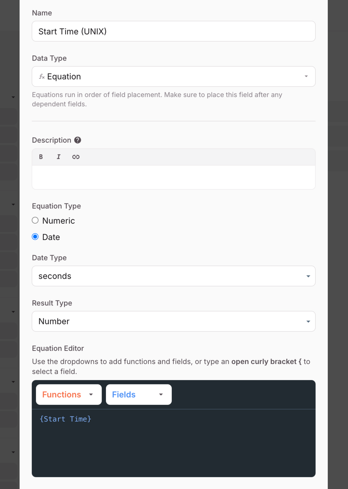
Task: Click the fx icon inside the Equation field
Action: pos(41,76)
